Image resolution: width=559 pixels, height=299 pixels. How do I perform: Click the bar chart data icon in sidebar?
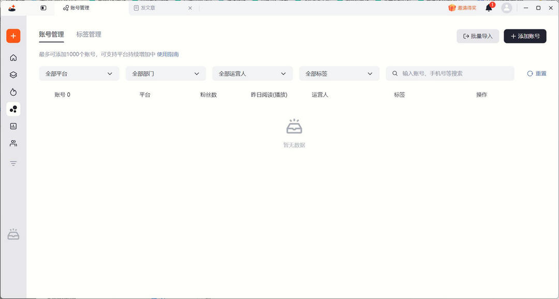[12, 126]
